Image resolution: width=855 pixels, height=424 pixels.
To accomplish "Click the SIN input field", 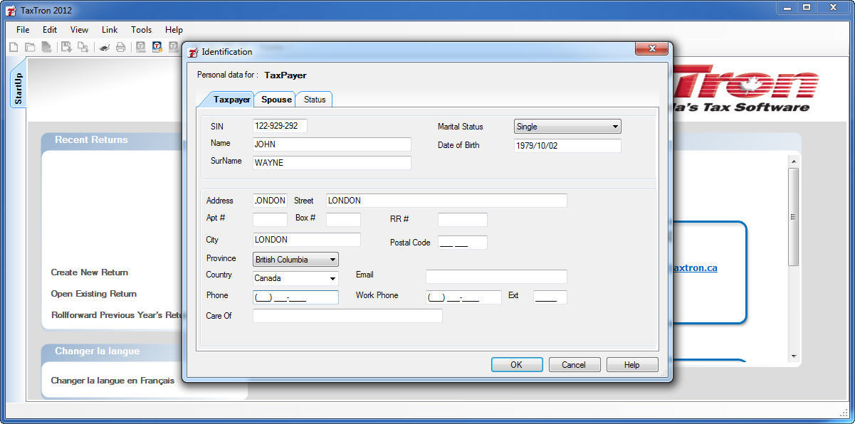I will [280, 126].
